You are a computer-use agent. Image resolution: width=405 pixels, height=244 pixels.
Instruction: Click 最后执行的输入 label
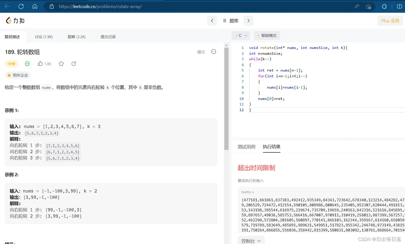tap(251, 181)
